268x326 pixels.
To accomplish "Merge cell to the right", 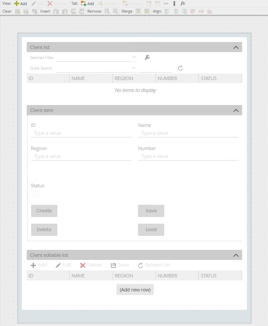I will 138,11.
